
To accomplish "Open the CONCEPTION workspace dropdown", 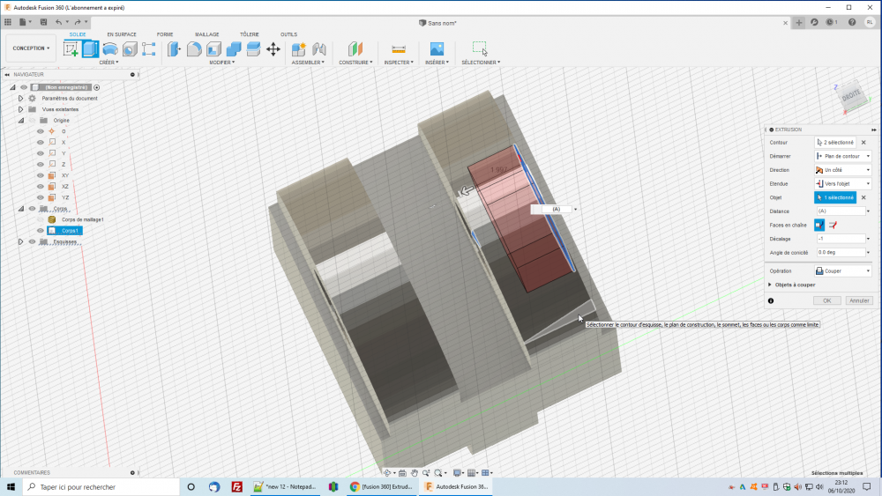I will pos(31,48).
